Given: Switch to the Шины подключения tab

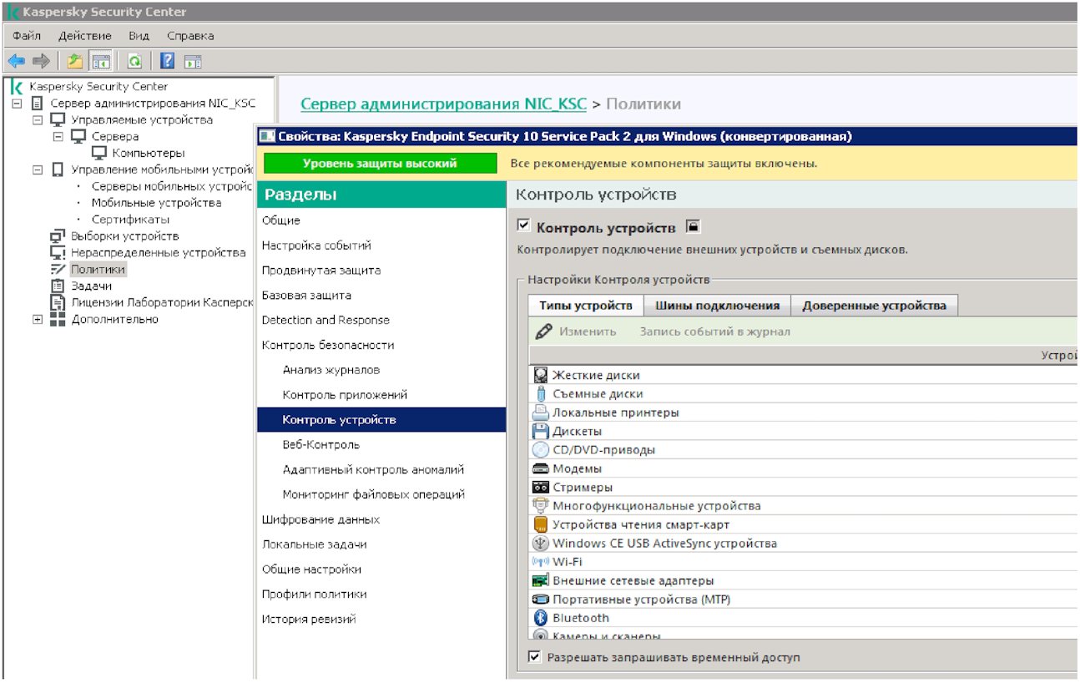Looking at the screenshot, I should click(717, 306).
